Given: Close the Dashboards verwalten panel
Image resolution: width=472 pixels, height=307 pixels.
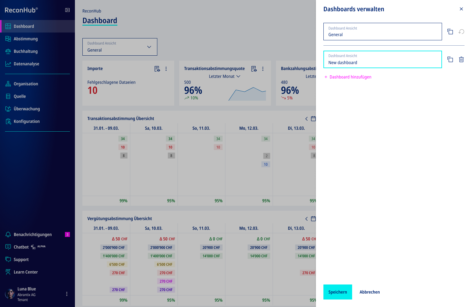Looking at the screenshot, I should [x=461, y=9].
